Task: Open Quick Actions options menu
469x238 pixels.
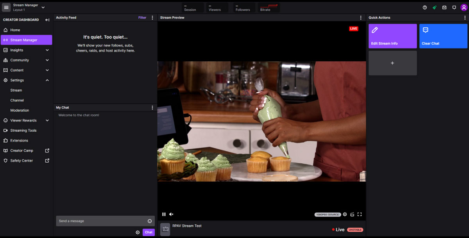Action: [x=465, y=18]
